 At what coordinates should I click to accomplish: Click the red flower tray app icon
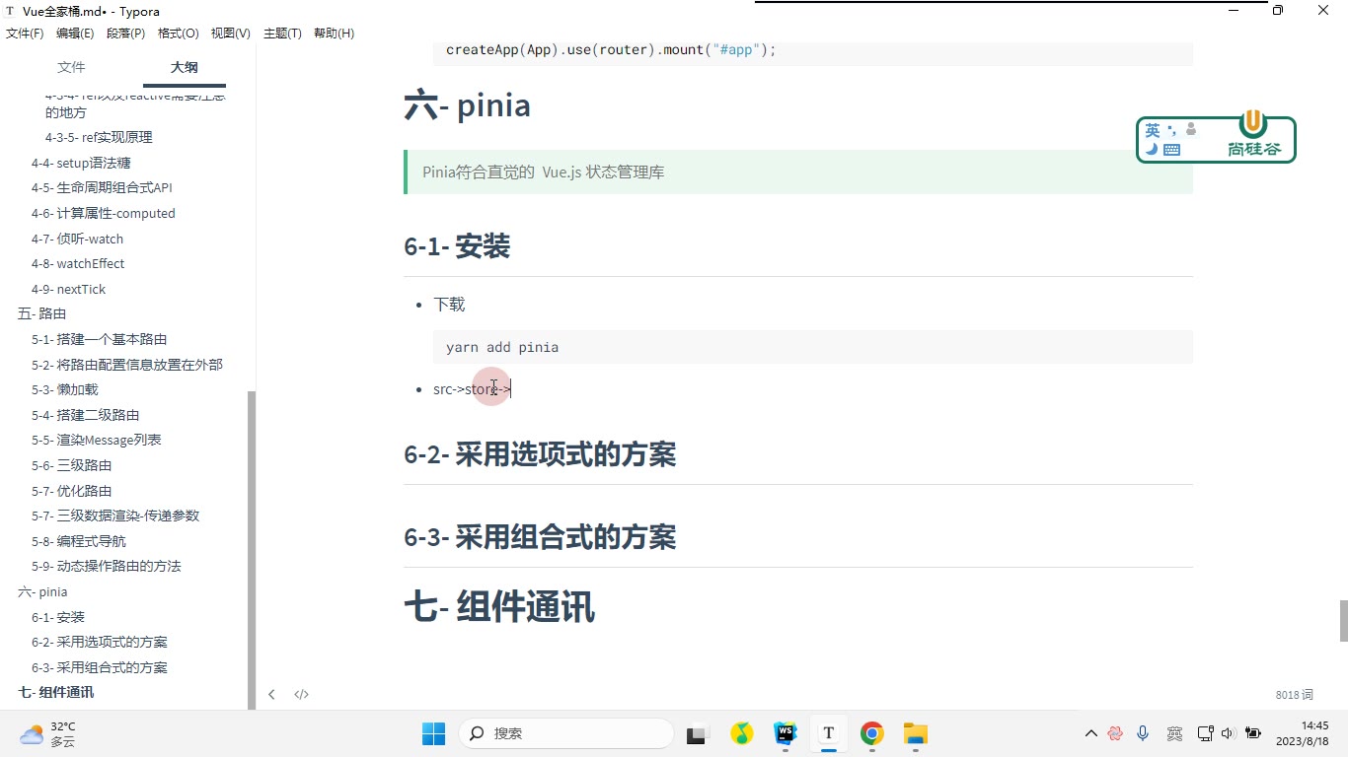pyautogui.click(x=1115, y=733)
